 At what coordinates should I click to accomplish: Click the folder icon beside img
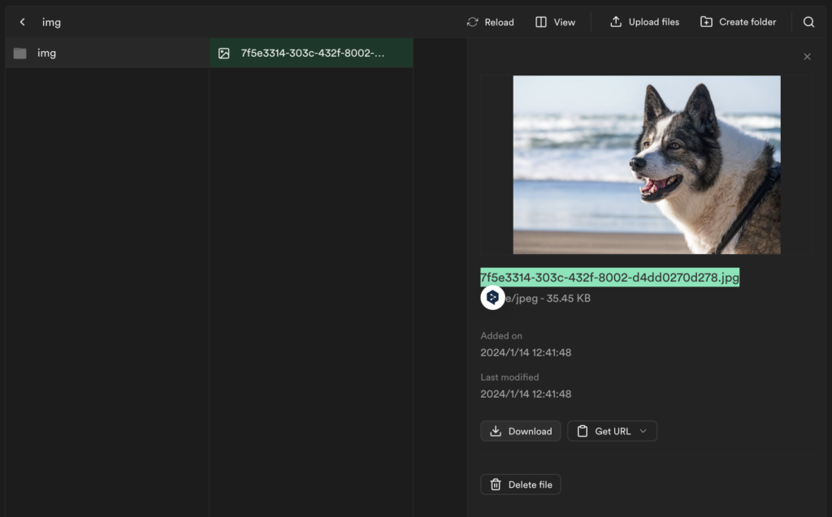[x=20, y=54]
